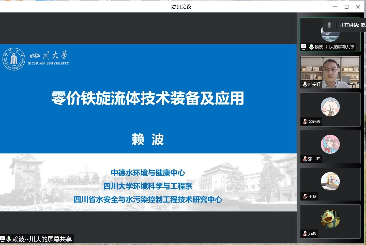366x245 pixels.
Task: Click the muted microphone icon beside 裴轩瑗
Action: tap(305, 121)
